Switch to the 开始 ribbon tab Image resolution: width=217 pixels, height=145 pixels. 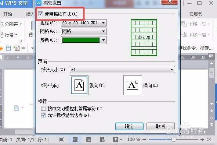[8, 14]
